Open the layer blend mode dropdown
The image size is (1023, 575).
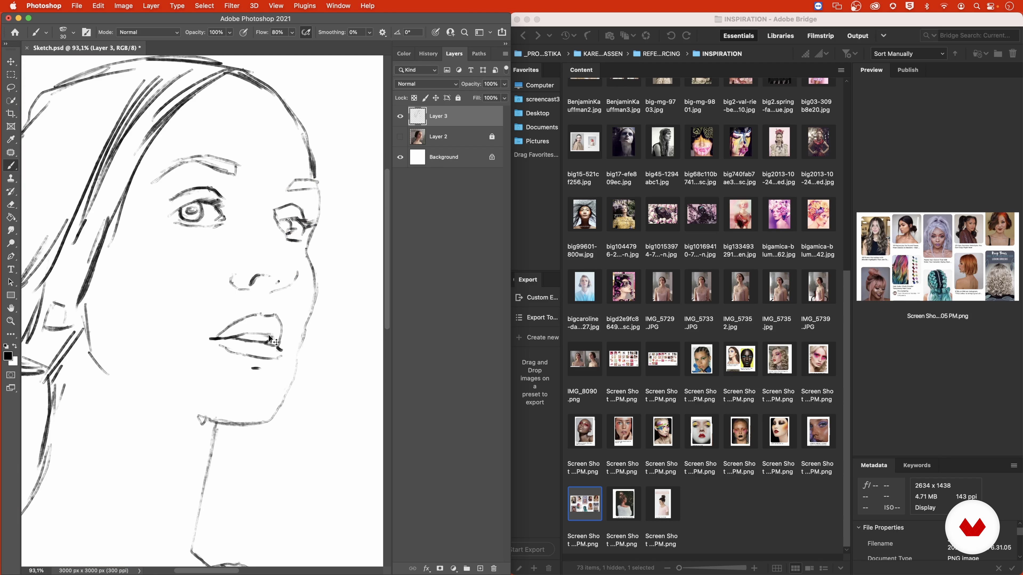coord(427,84)
